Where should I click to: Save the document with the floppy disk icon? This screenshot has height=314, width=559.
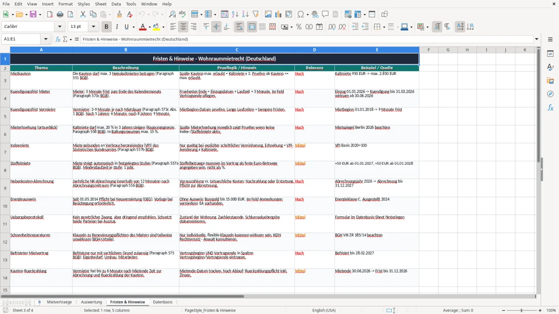33,14
